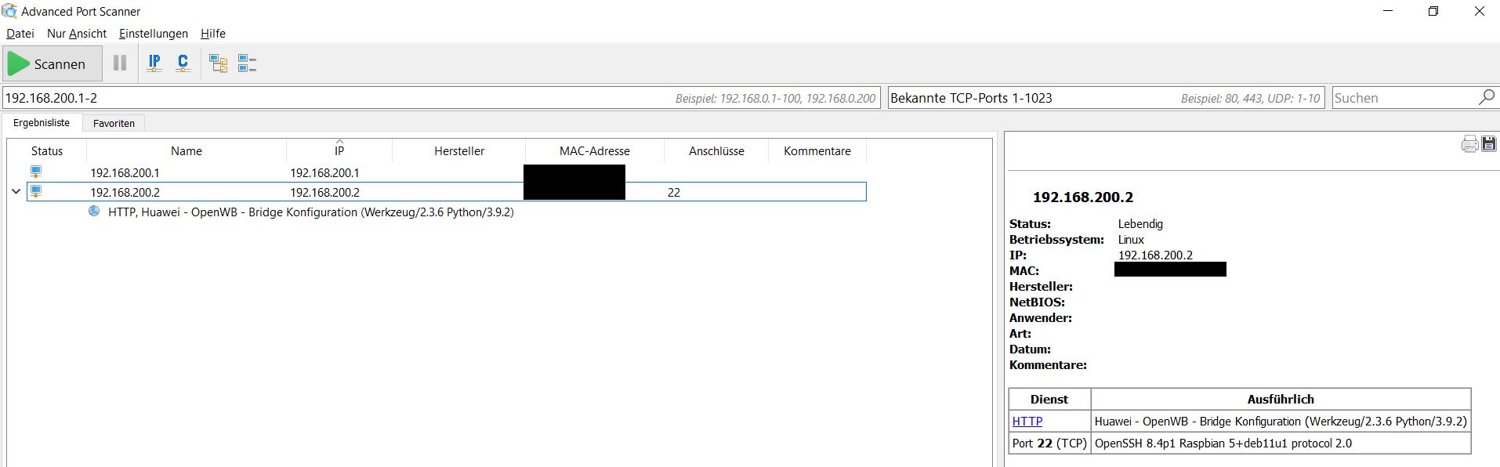Switch to the Favoriten tab
The width and height of the screenshot is (1500, 467).
[x=114, y=123]
